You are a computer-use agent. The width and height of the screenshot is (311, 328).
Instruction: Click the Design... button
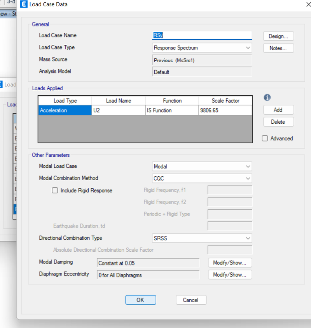pyautogui.click(x=278, y=36)
